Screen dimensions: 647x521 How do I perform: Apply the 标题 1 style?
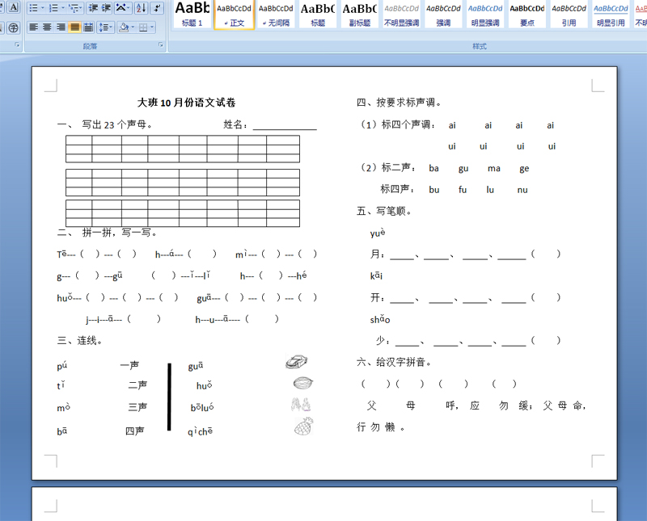(x=192, y=14)
